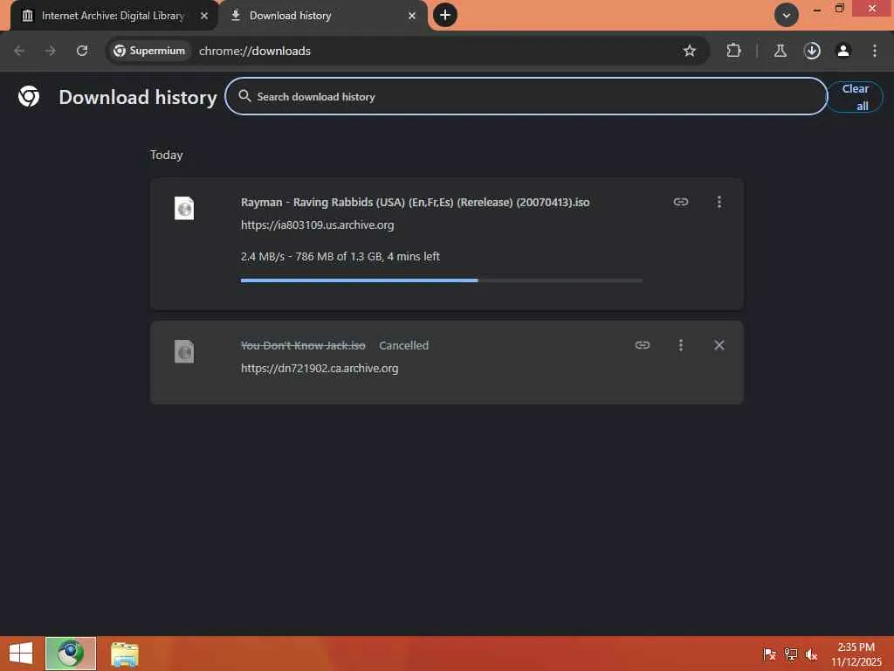Open the browser three-dot menu
This screenshot has height=671, width=894.
coord(875,51)
